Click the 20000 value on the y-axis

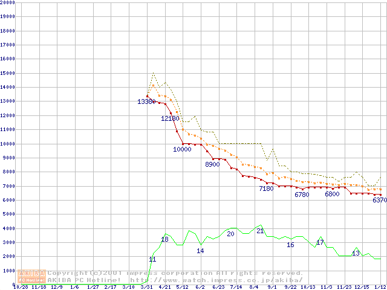[7, 2]
